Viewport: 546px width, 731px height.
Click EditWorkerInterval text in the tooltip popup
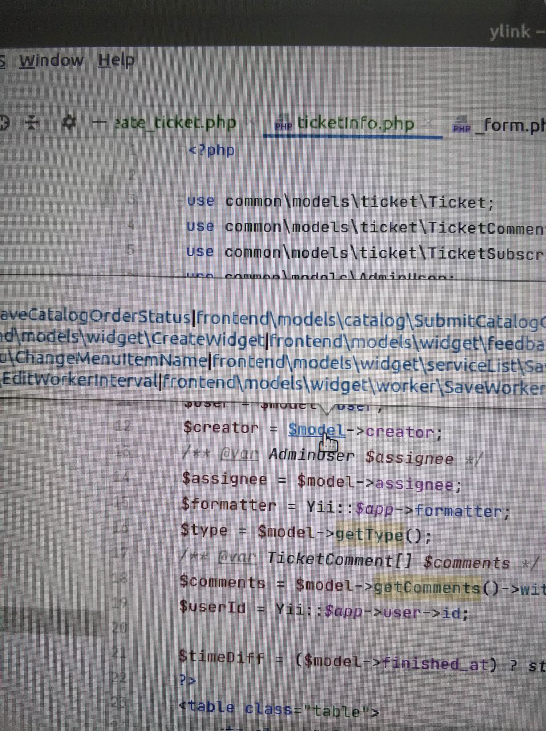(79, 380)
